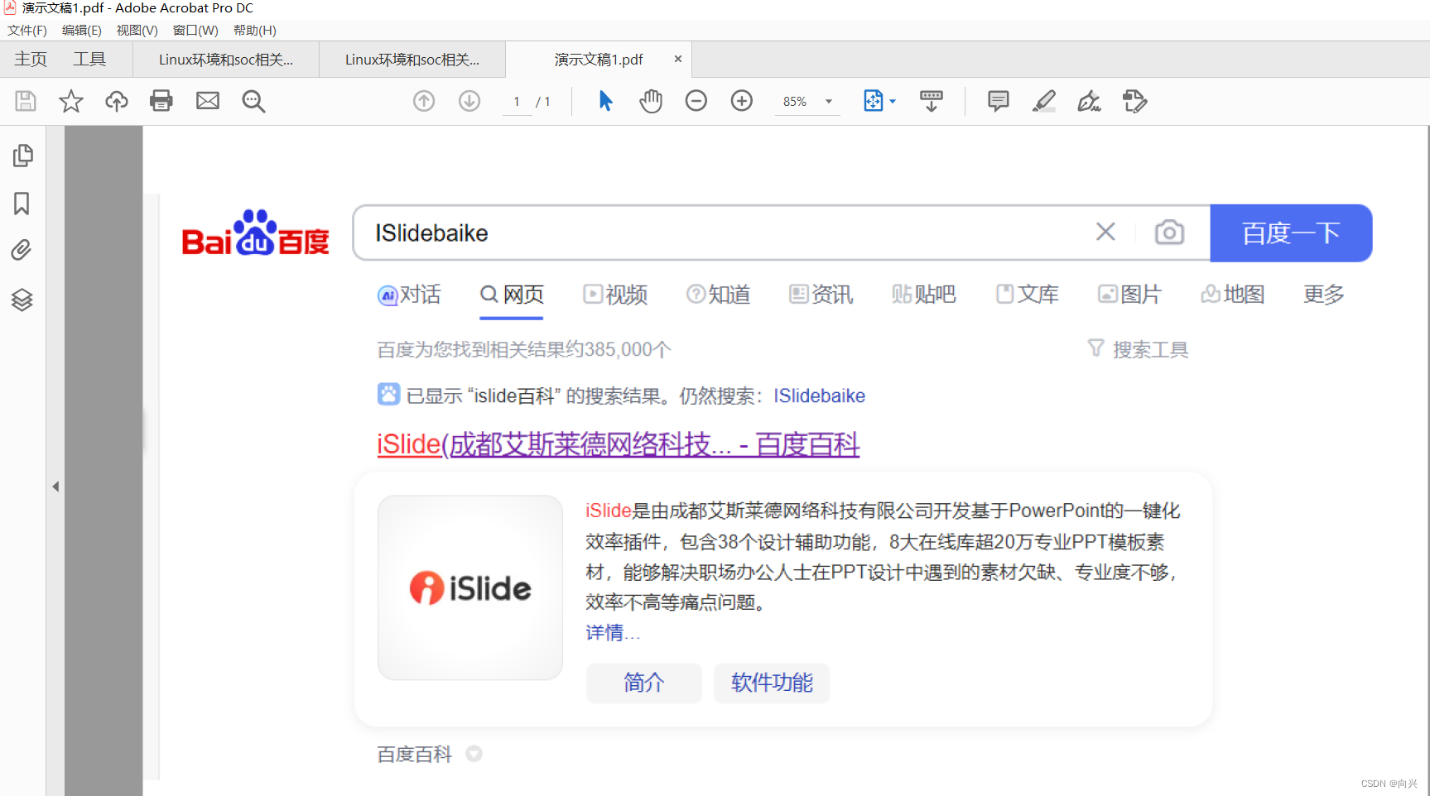Zoom out with minus icon

(696, 101)
